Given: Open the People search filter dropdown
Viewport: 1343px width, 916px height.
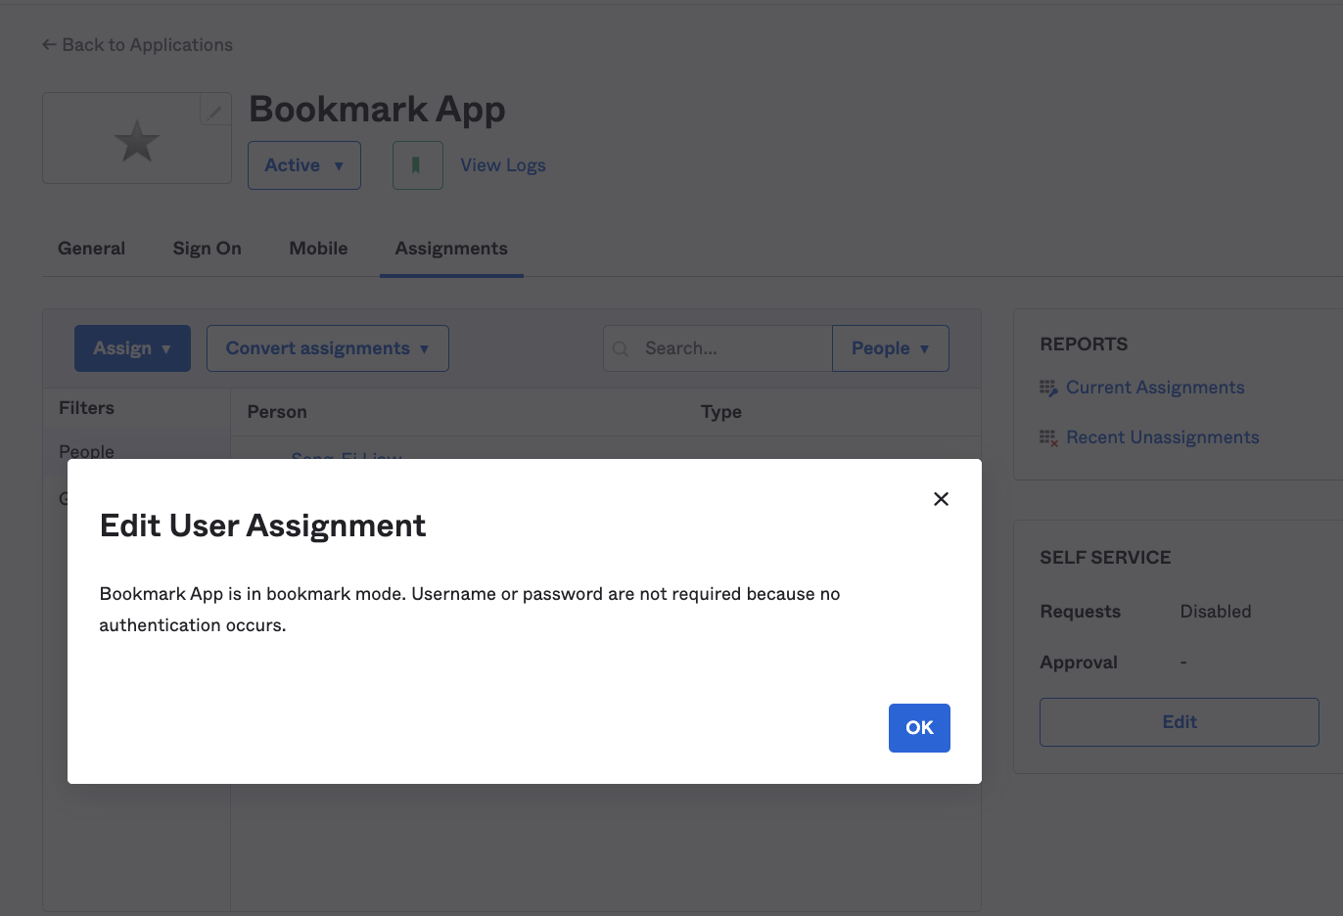Looking at the screenshot, I should pyautogui.click(x=890, y=347).
